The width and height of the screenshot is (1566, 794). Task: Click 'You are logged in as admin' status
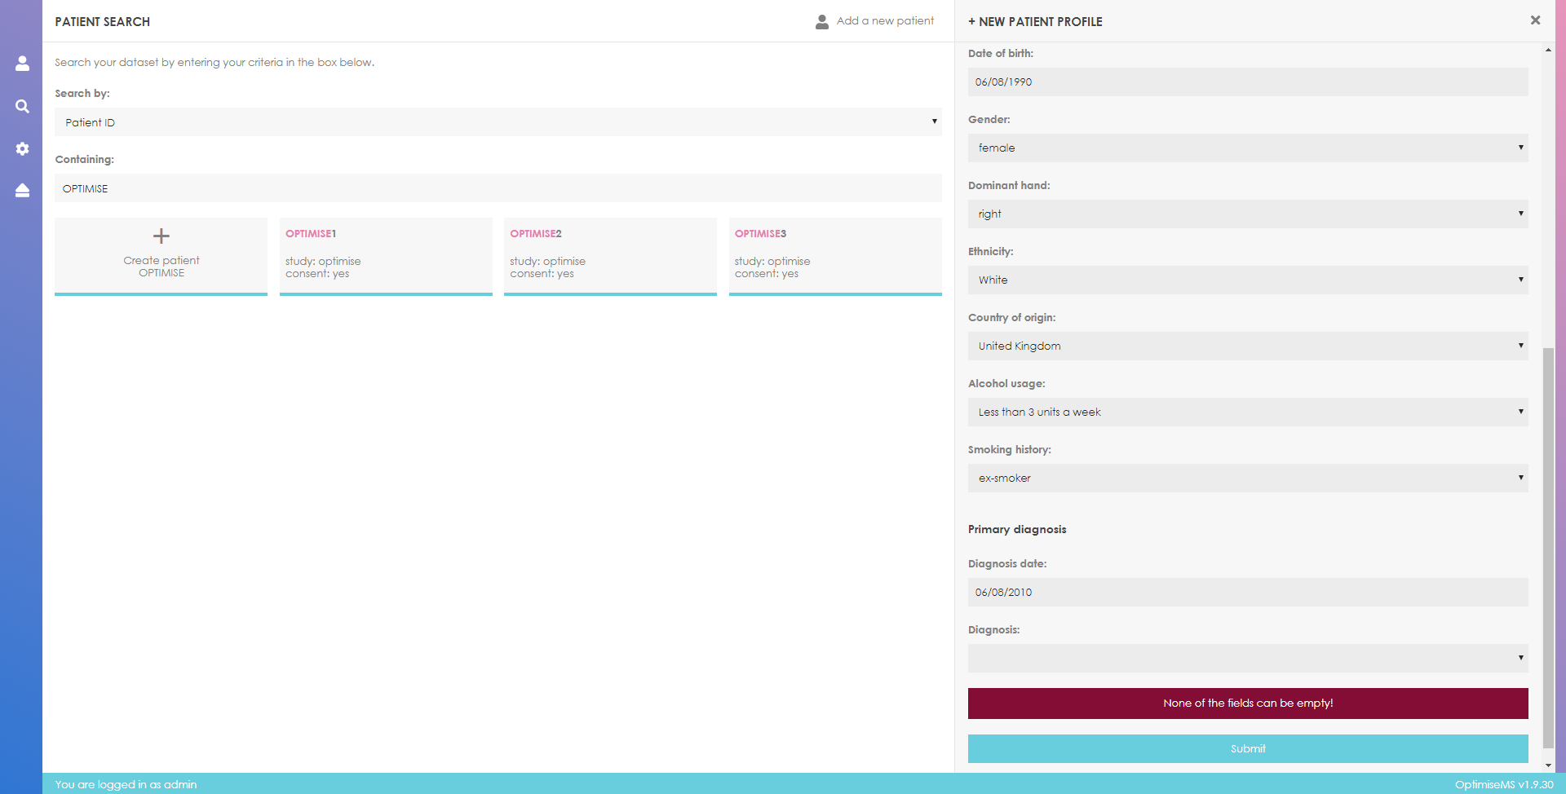pyautogui.click(x=126, y=784)
